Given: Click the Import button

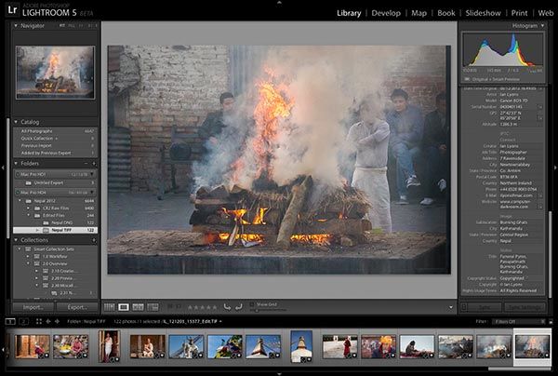Looking at the screenshot, I should point(33,305).
